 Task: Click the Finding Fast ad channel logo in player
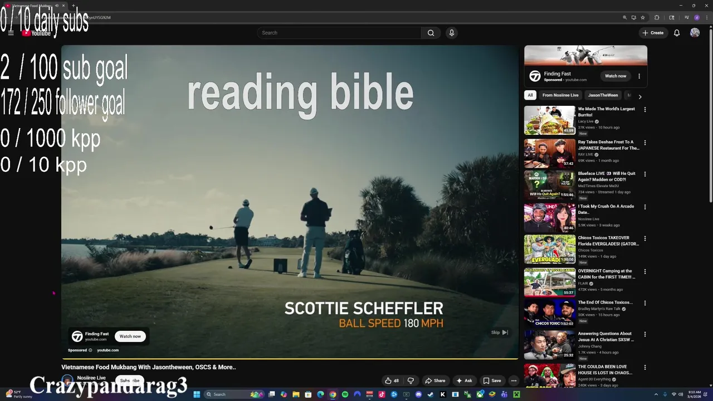[77, 336]
